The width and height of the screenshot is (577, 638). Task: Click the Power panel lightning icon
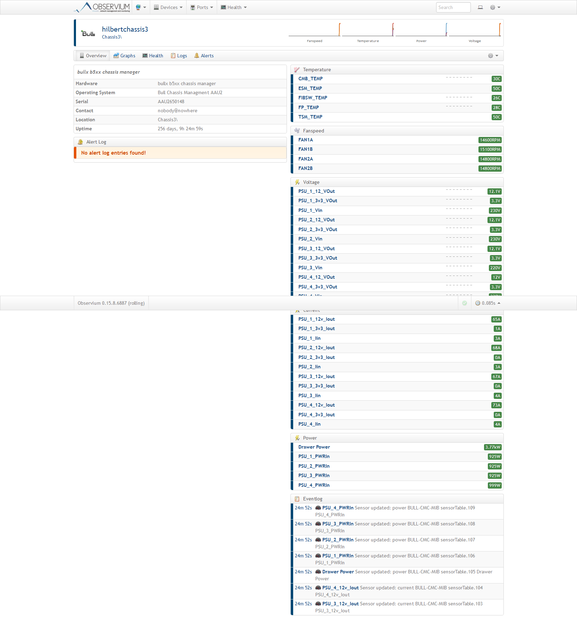297,438
